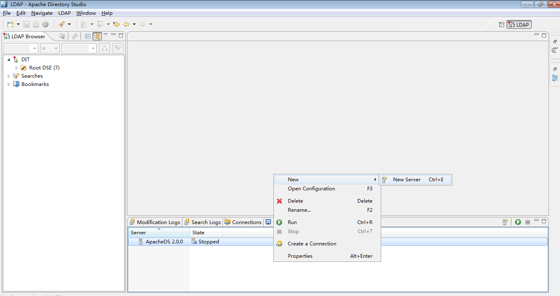Select the LDAP Browser view tab
560x296 pixels.
[24, 36]
